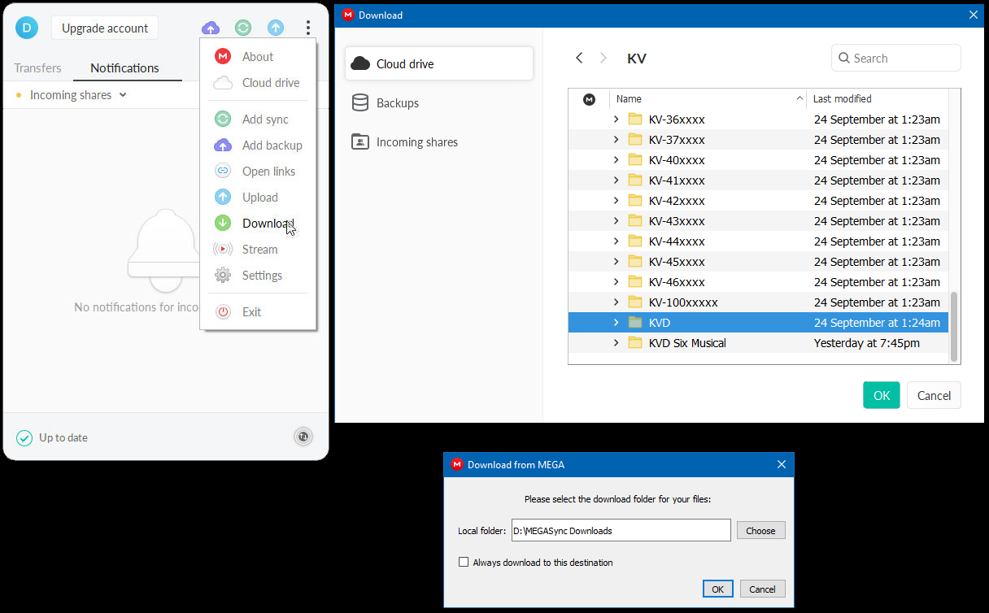Image resolution: width=989 pixels, height=613 pixels.
Task: Click the Choose button for local folder
Action: tap(760, 531)
